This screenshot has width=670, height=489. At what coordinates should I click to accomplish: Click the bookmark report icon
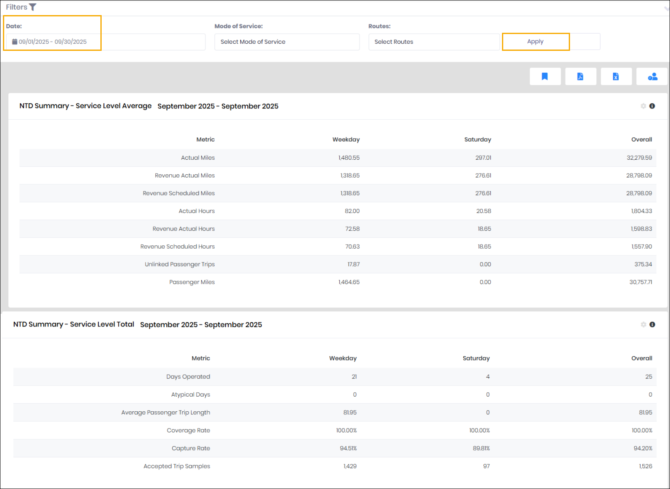pos(545,76)
